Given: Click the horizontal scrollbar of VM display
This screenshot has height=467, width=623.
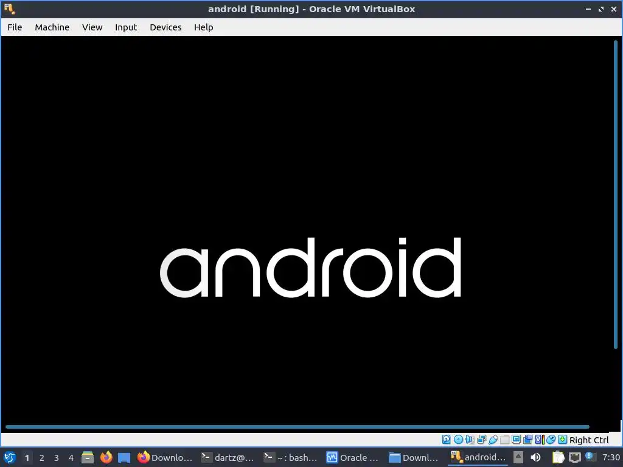Looking at the screenshot, I should click(x=297, y=427).
